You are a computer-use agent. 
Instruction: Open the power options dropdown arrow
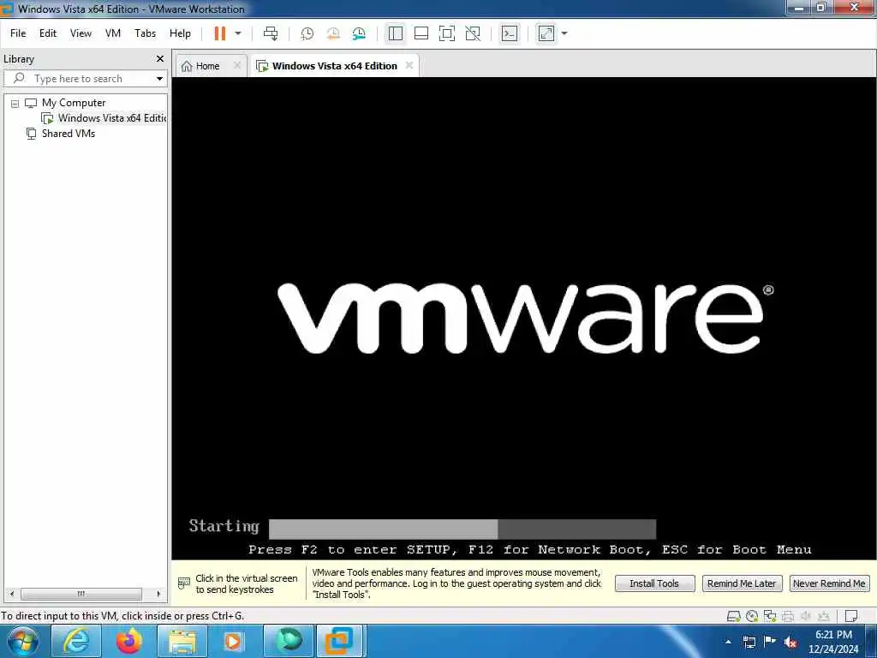(x=238, y=33)
